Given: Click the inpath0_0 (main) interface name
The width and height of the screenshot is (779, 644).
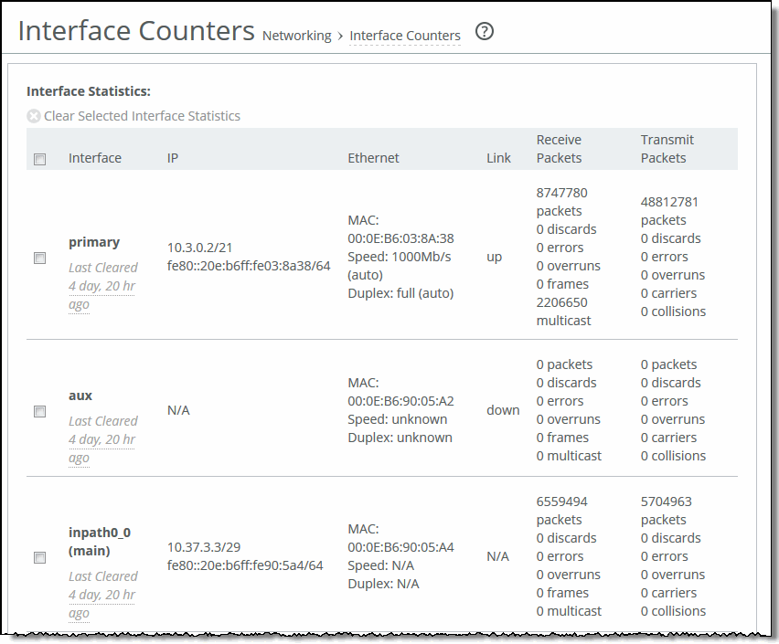Looking at the screenshot, I should pos(100,541).
